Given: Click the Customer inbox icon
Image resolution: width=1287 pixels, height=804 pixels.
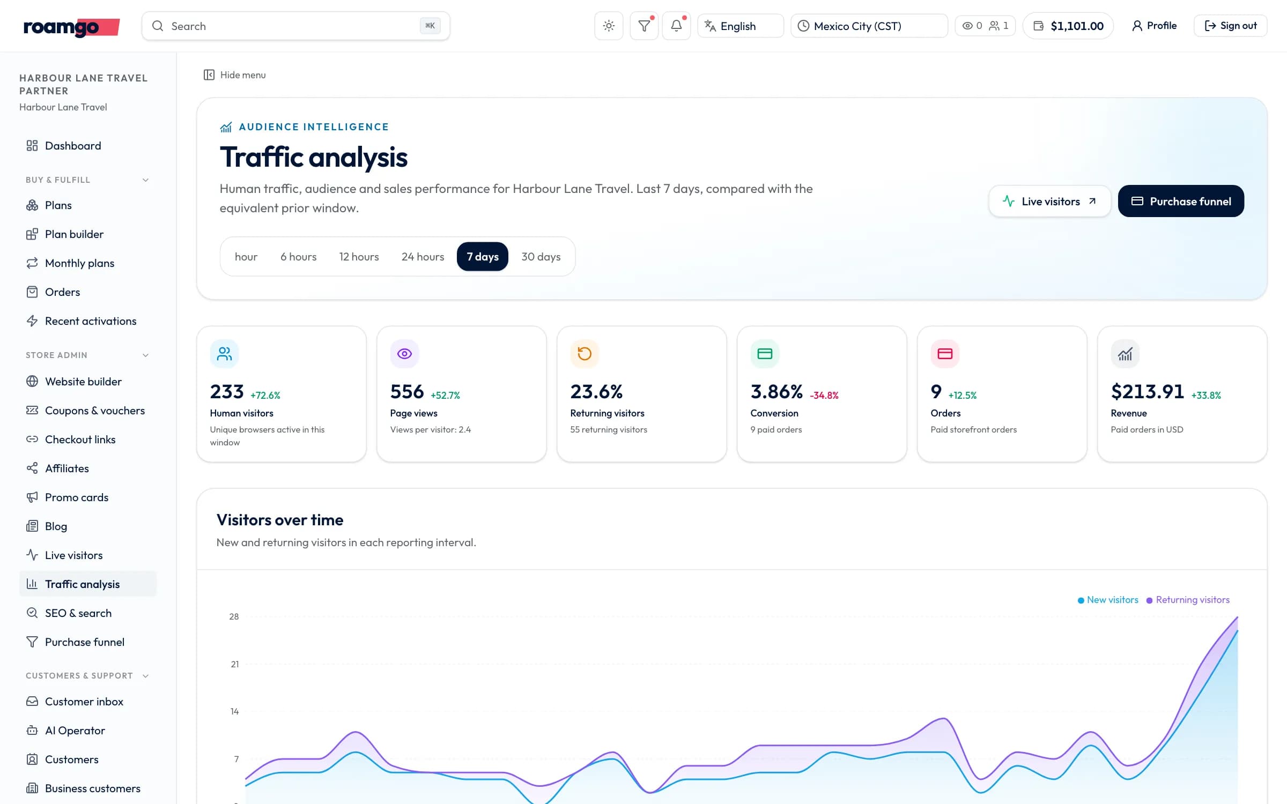Looking at the screenshot, I should (32, 702).
